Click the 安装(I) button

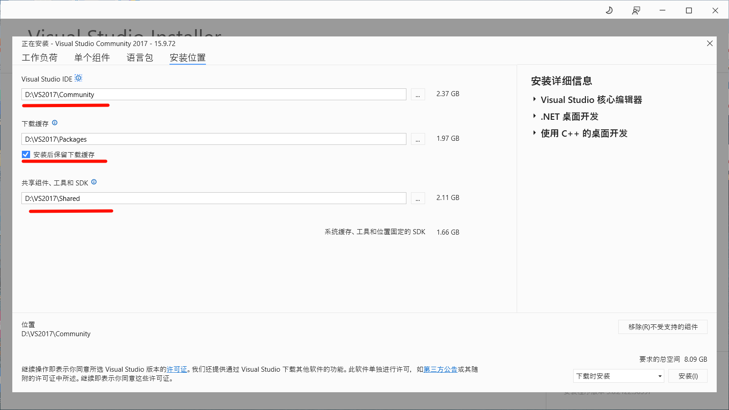[688, 376]
